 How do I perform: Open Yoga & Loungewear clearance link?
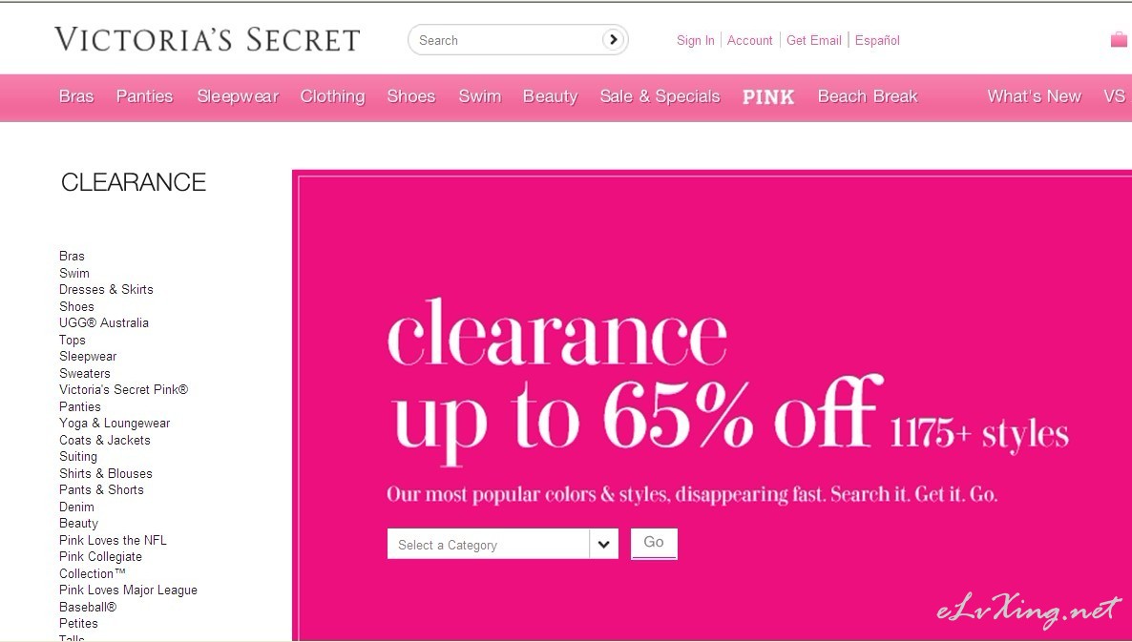115,424
